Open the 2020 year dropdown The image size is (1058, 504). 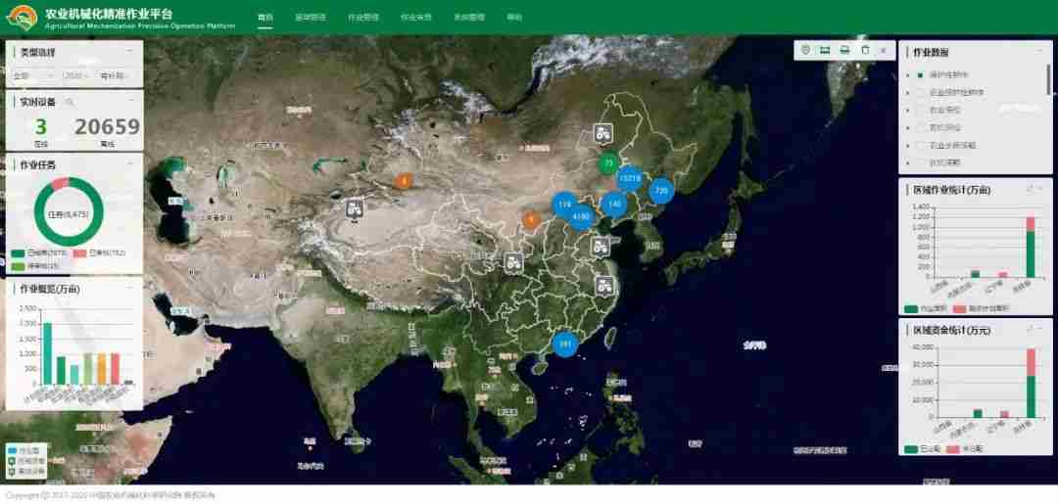click(76, 75)
